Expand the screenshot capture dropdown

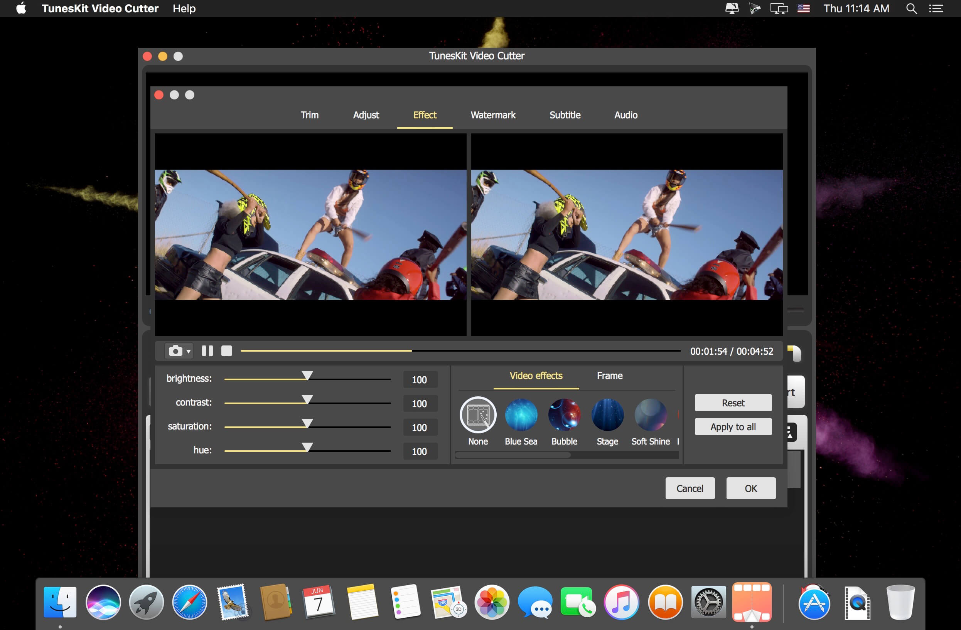(191, 352)
